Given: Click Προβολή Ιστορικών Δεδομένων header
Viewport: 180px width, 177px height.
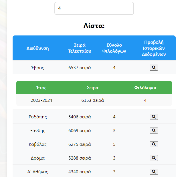Looking at the screenshot, I should [154, 48].
